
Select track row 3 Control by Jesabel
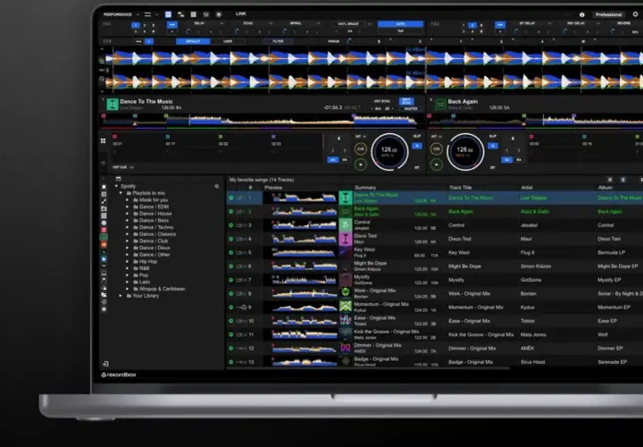(x=435, y=225)
